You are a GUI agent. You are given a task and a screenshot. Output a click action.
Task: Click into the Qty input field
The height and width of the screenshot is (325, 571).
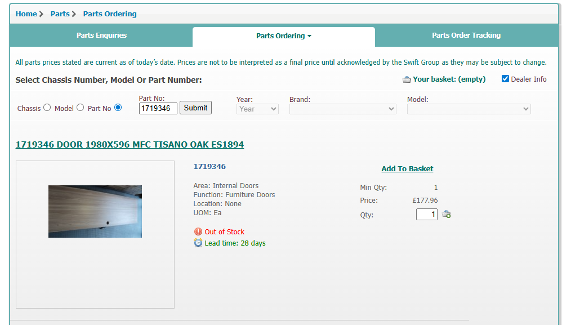click(x=426, y=214)
